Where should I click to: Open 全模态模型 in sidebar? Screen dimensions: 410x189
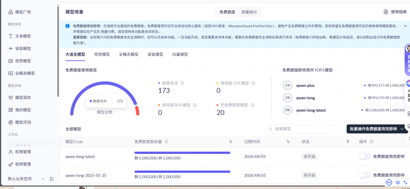22,73
